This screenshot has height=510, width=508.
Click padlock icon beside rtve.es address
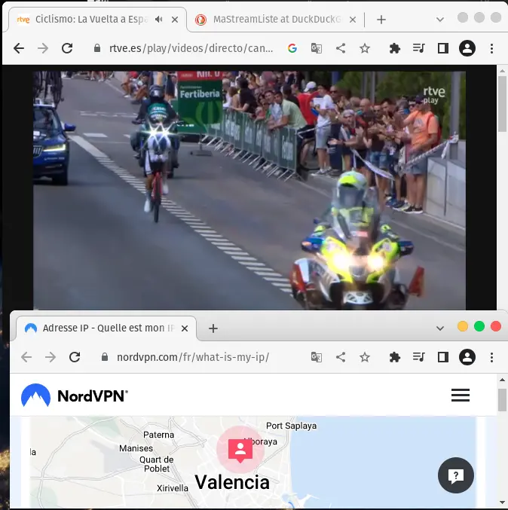click(97, 48)
